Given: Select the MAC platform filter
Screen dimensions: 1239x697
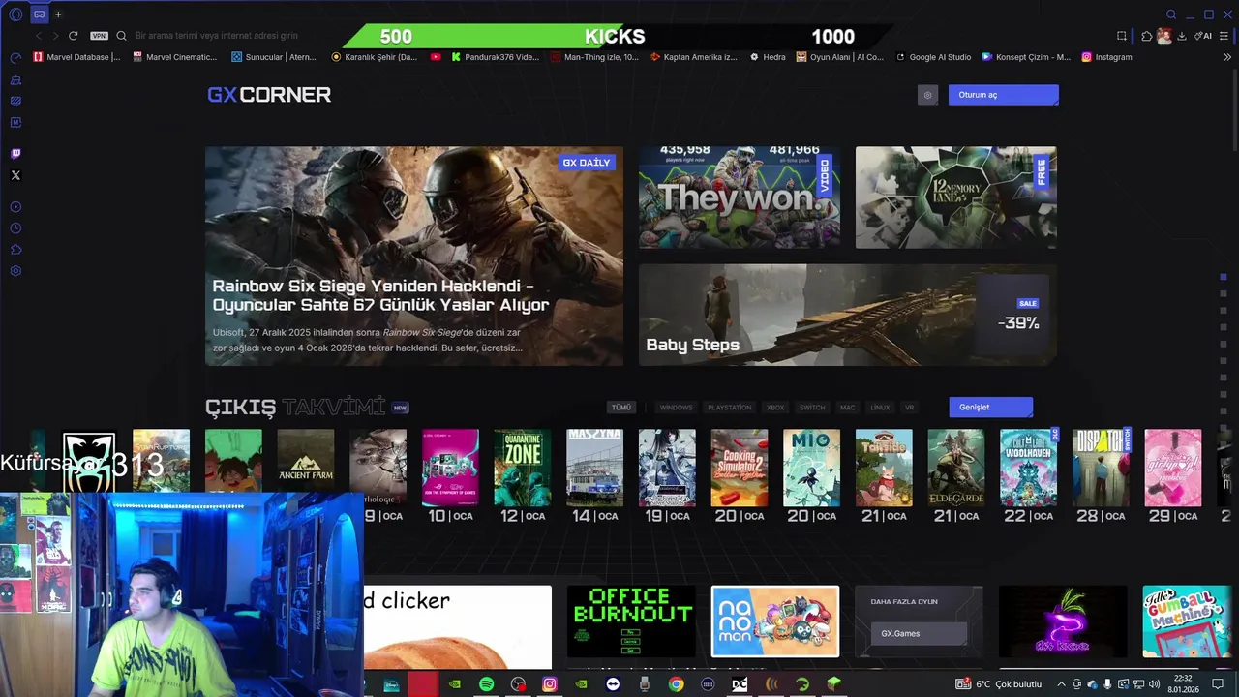Looking at the screenshot, I should click(848, 408).
